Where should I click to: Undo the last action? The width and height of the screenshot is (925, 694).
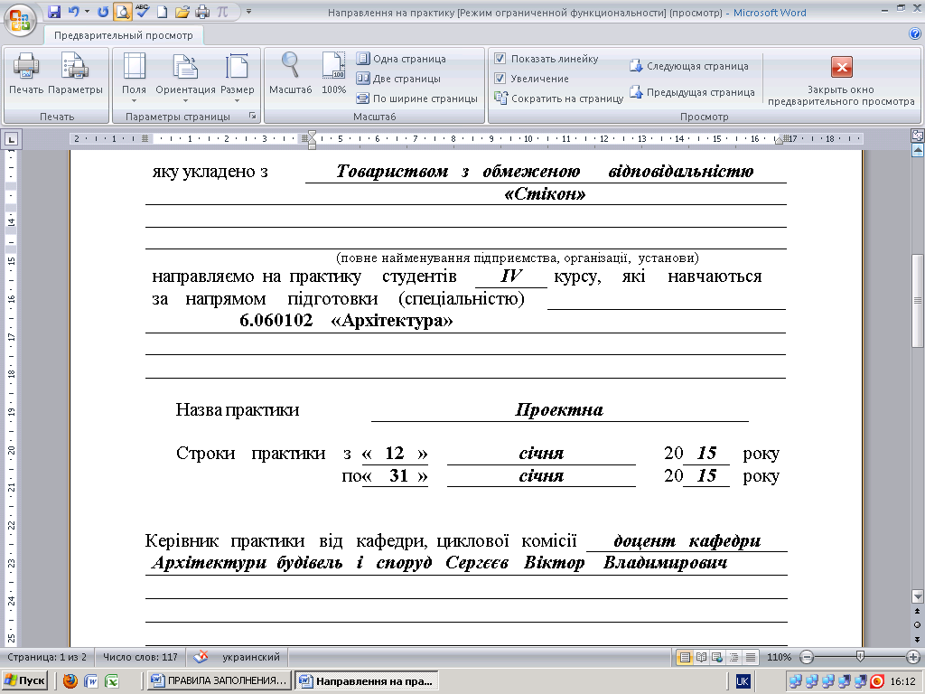pos(74,11)
